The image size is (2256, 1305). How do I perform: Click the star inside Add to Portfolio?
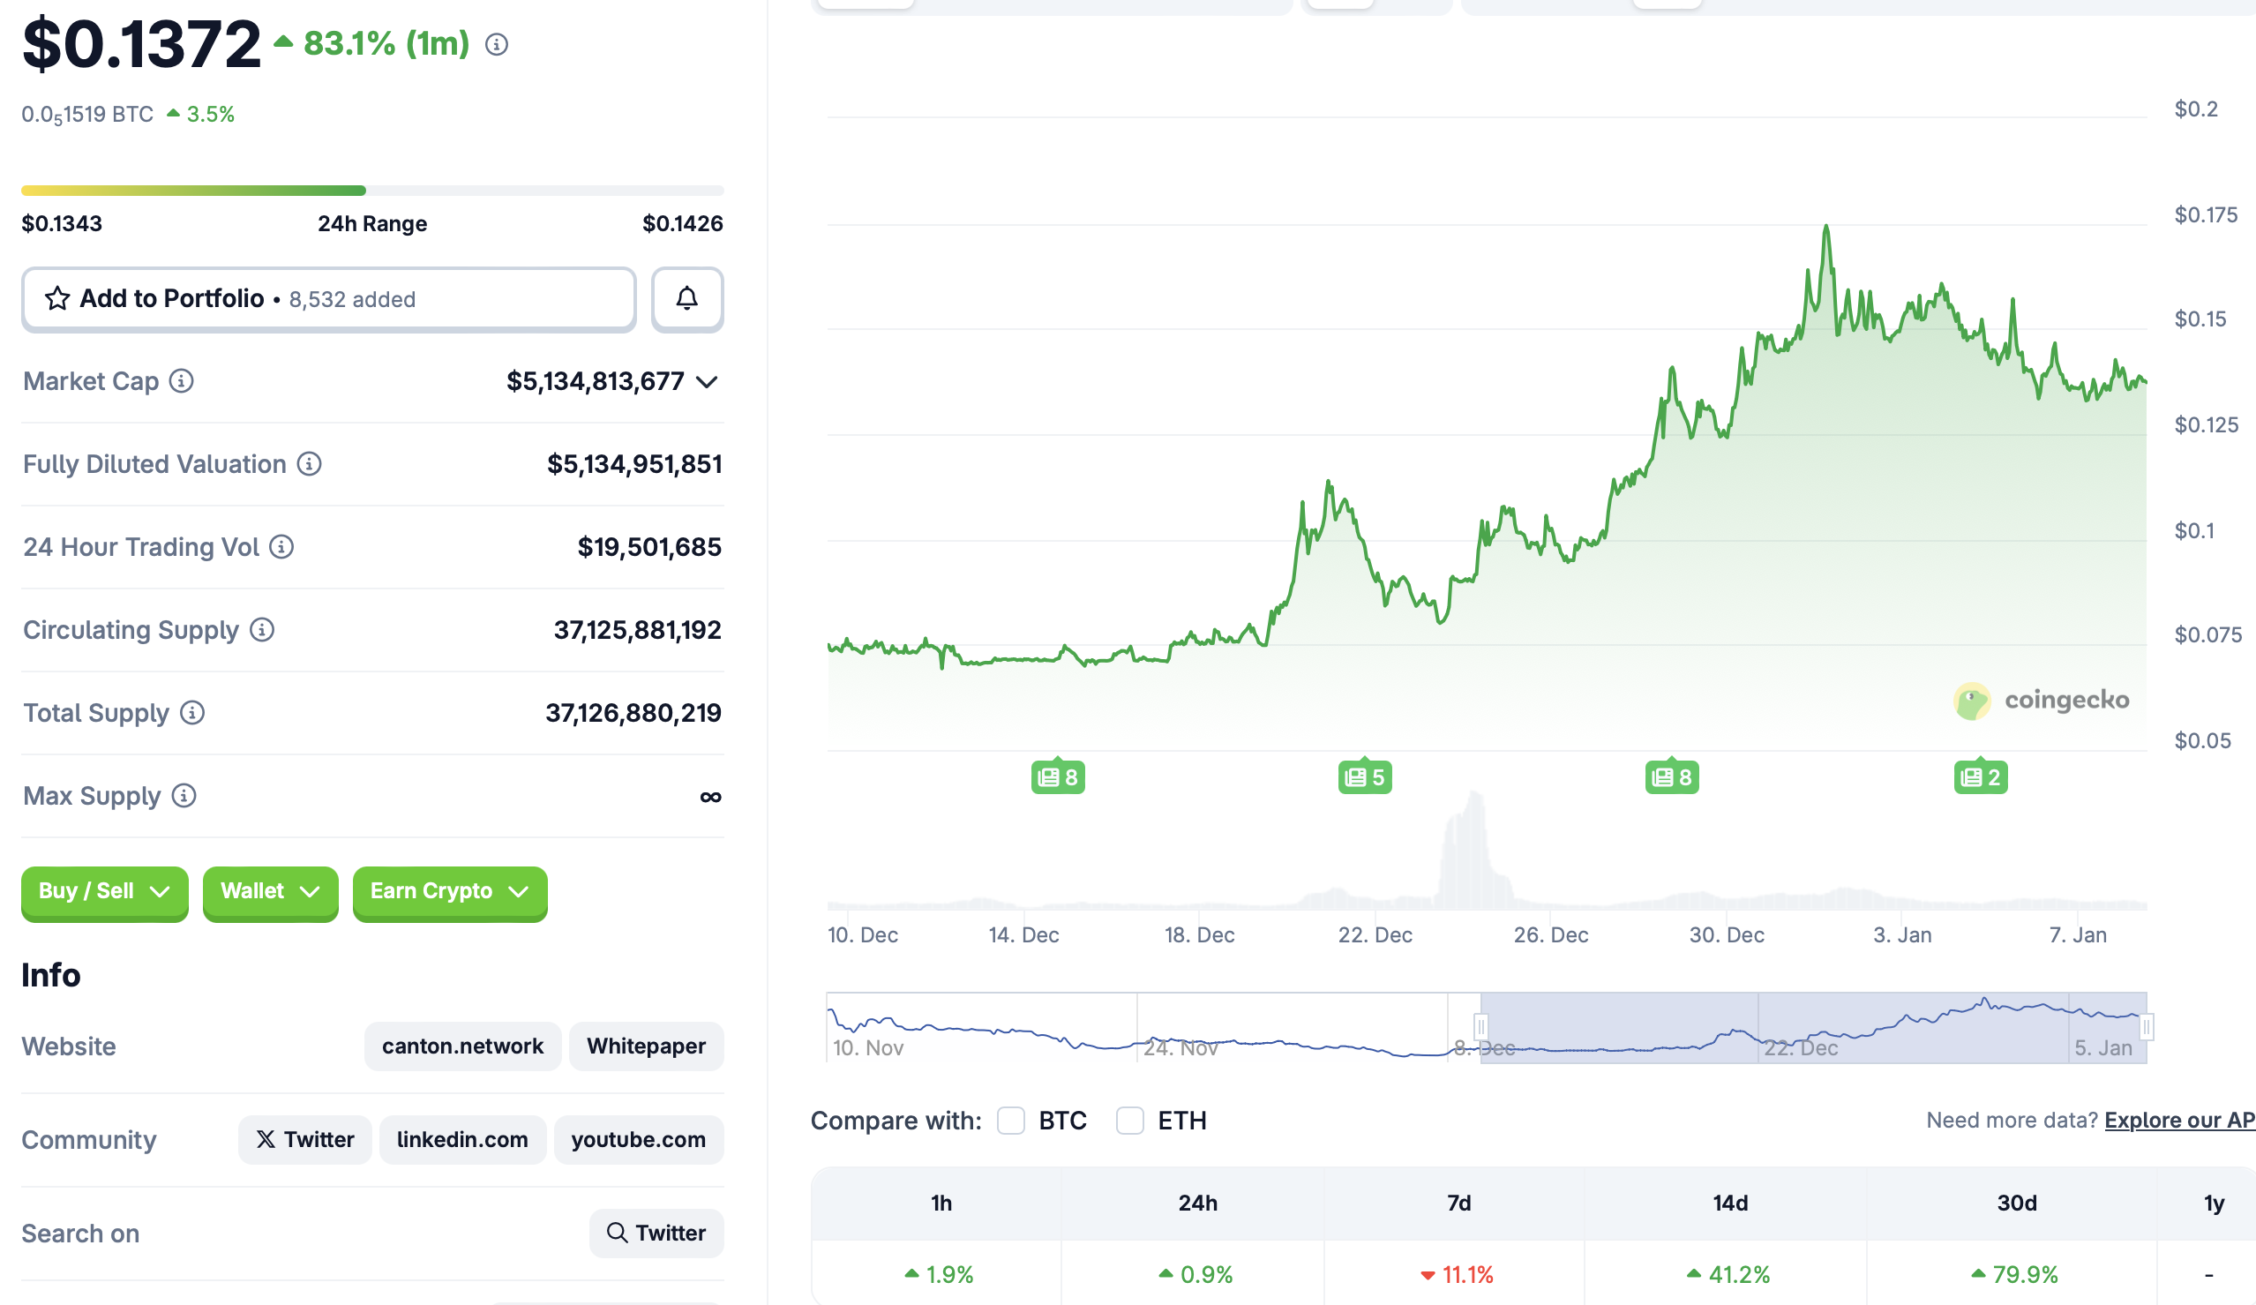coord(56,299)
